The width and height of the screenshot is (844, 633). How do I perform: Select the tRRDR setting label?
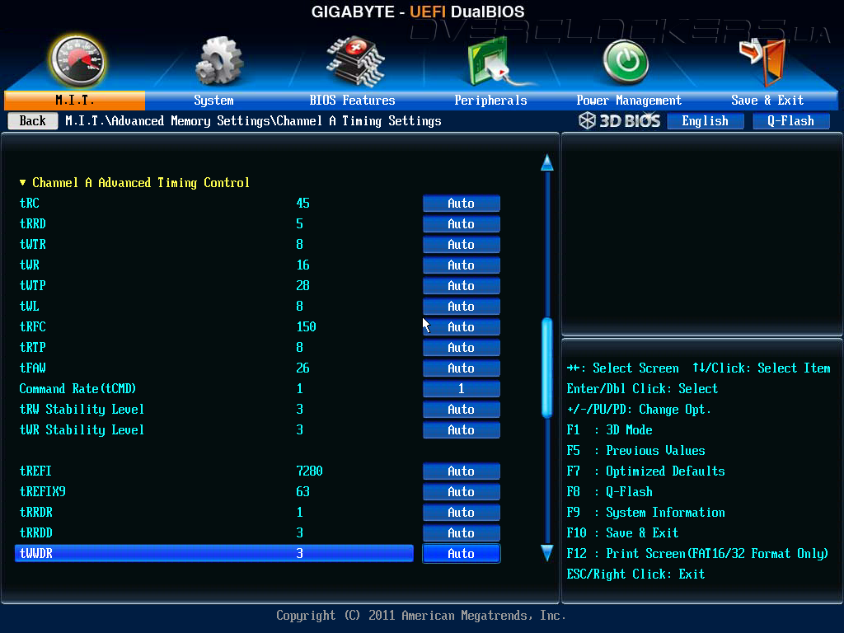(x=35, y=513)
